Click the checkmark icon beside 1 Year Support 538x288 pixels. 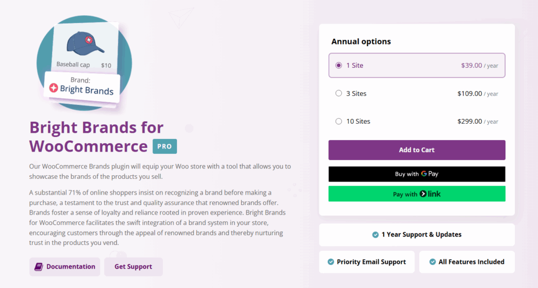(375, 234)
